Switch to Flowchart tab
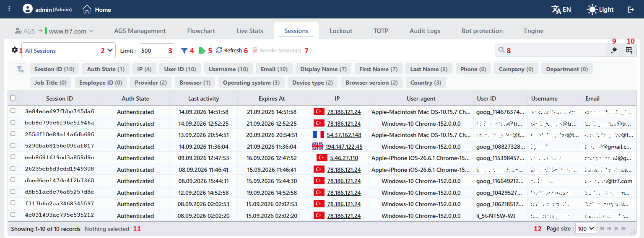The image size is (644, 238). tap(201, 31)
